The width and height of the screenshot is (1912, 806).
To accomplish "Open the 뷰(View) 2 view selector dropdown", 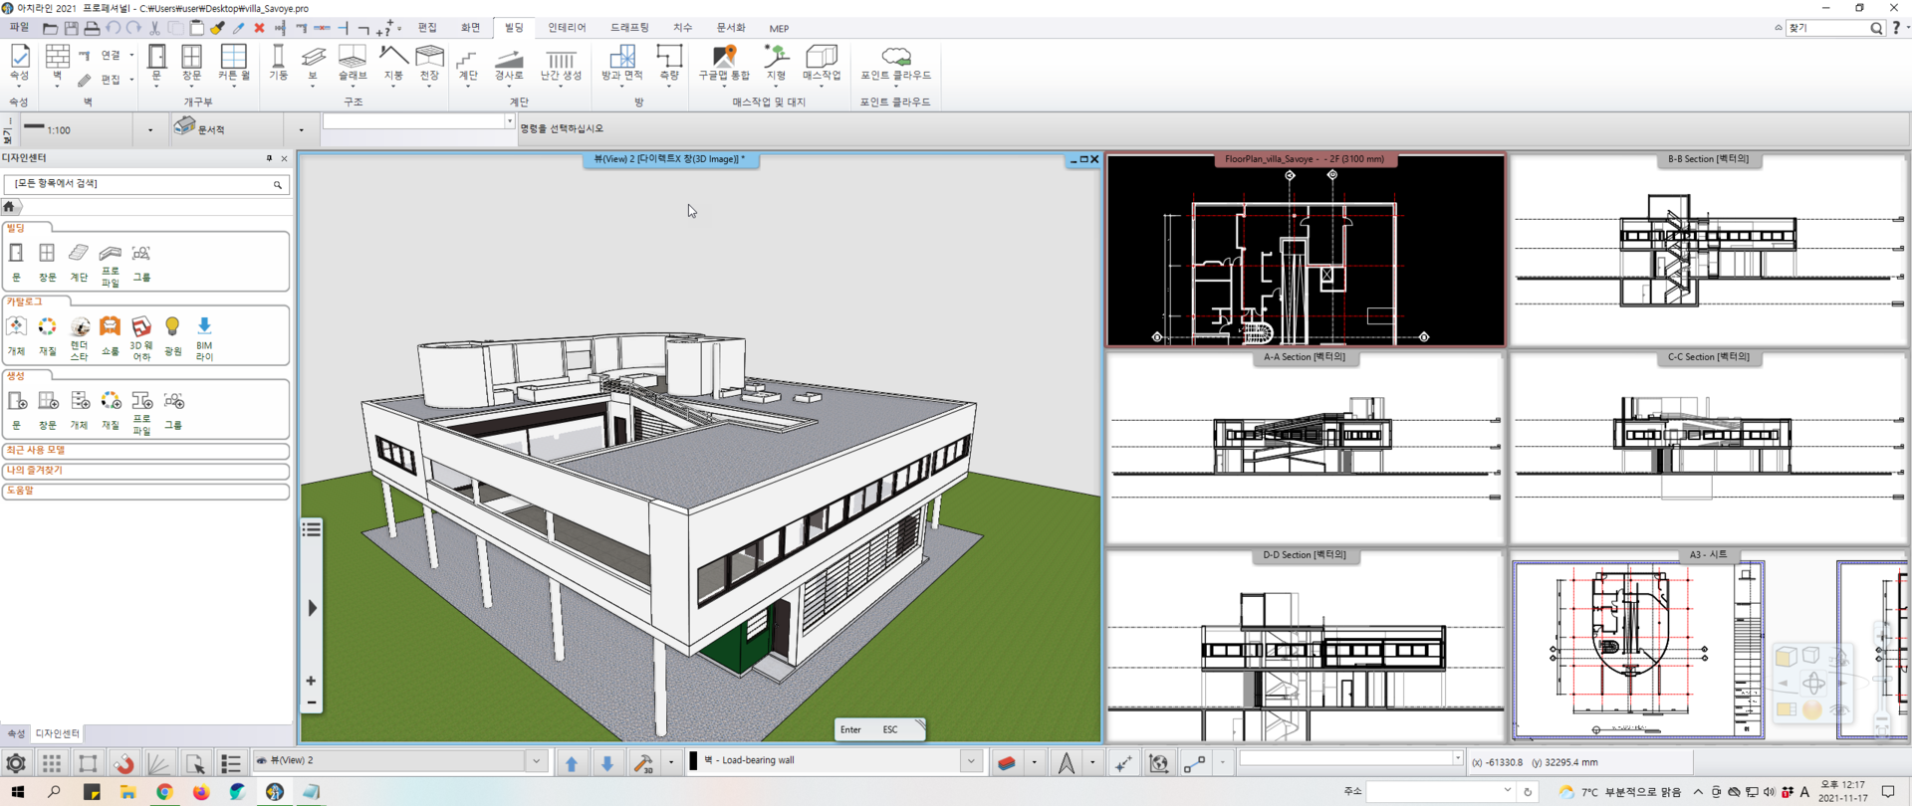I will pyautogui.click(x=537, y=761).
